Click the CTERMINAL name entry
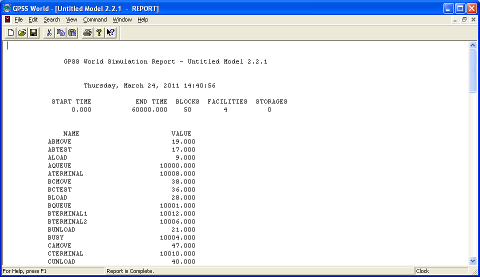 click(65, 253)
